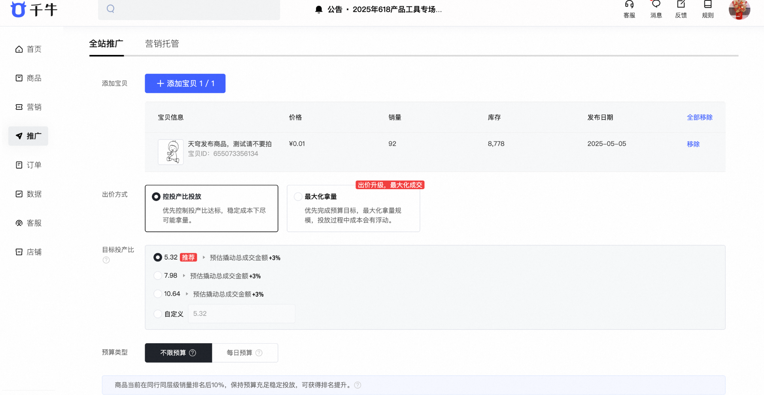Click the custom ROI input field
The width and height of the screenshot is (764, 395).
(242, 314)
